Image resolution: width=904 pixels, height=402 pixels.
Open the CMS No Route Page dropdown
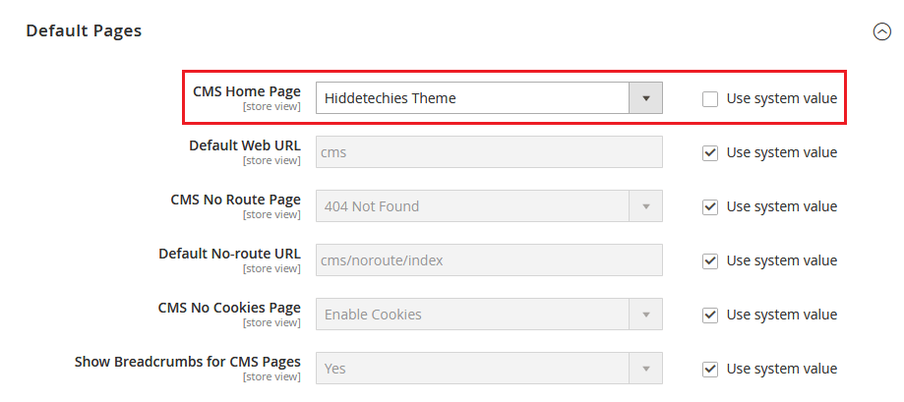tap(489, 206)
